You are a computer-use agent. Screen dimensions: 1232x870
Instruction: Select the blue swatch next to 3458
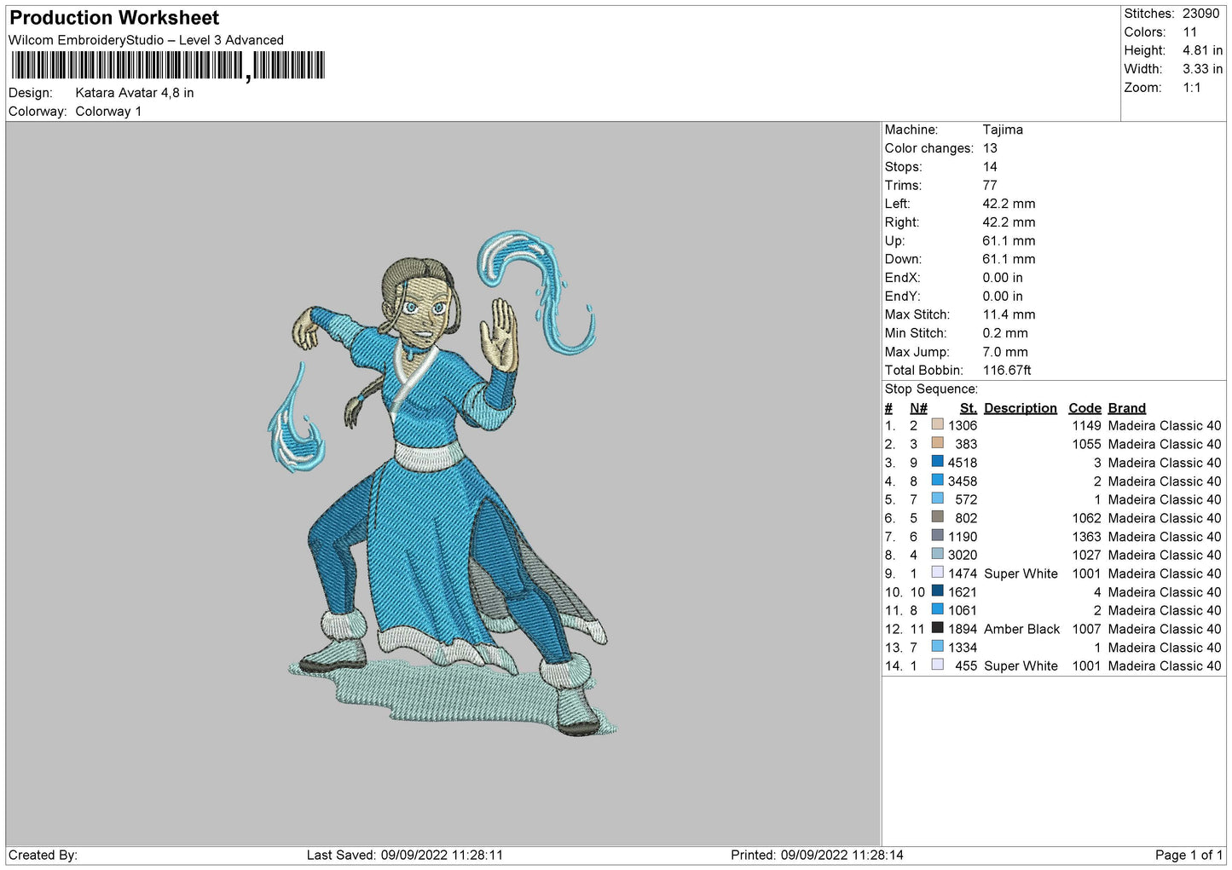tap(938, 481)
